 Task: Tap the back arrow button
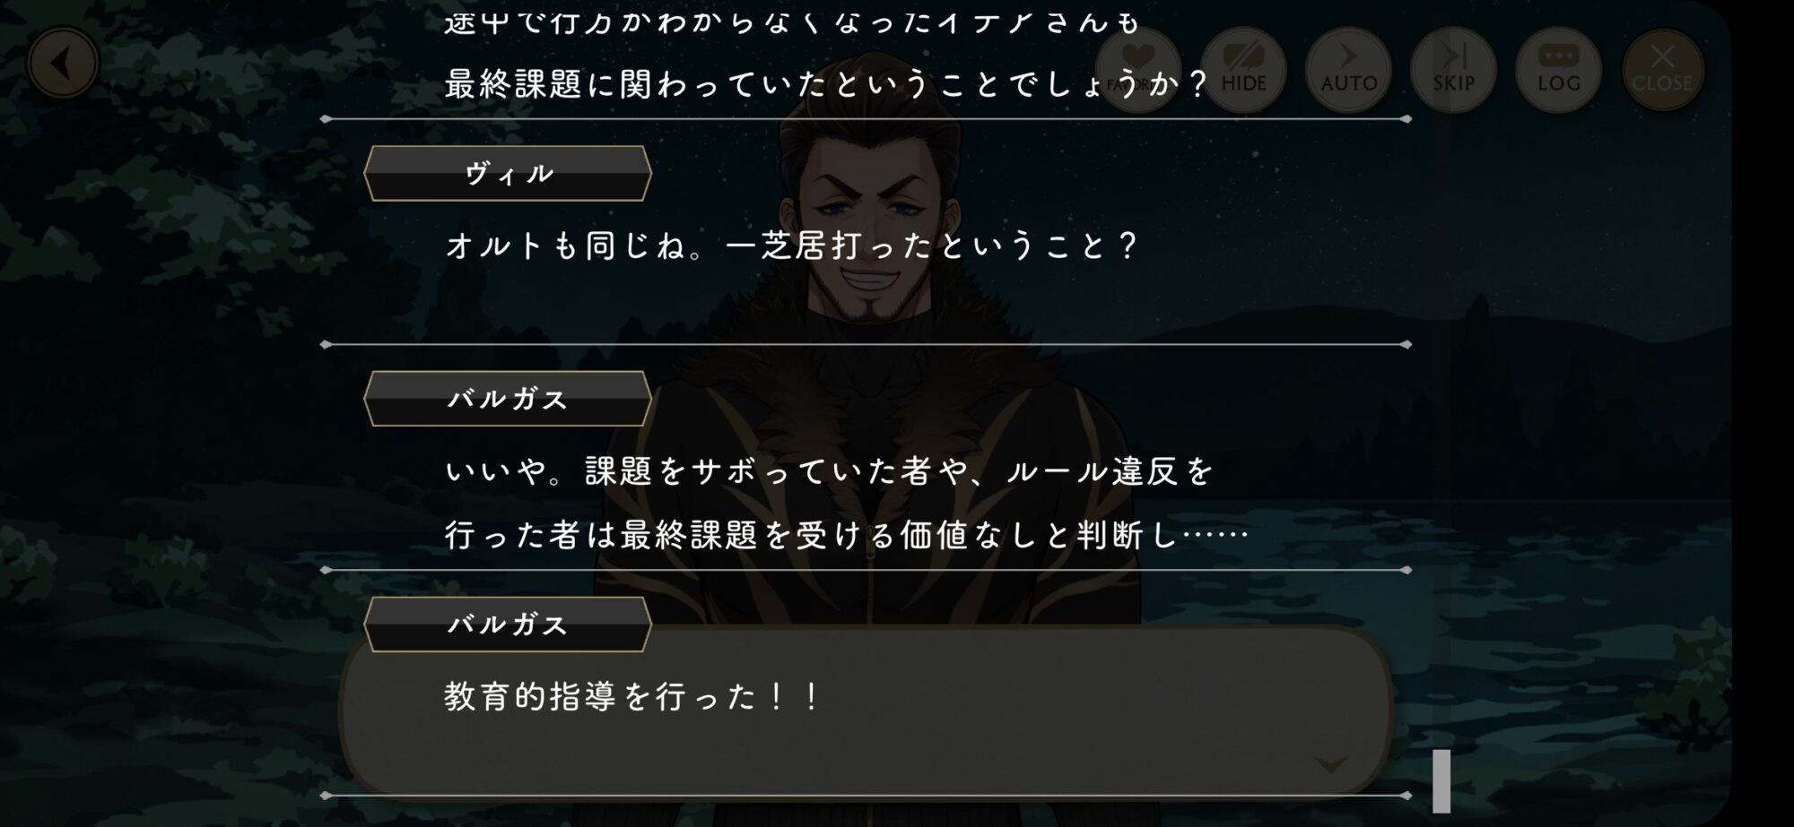click(63, 64)
